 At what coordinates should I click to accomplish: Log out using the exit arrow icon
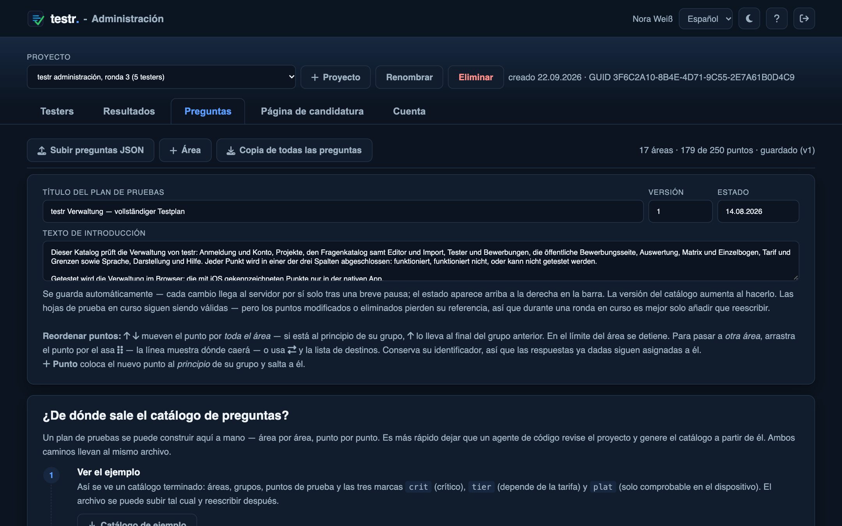tap(804, 19)
